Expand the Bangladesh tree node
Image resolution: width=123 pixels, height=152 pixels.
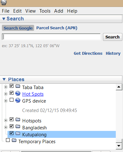[6, 127]
